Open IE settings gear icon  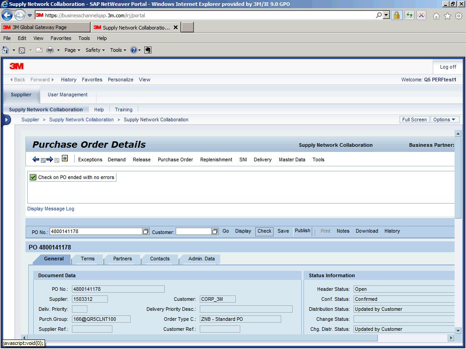pos(459,16)
